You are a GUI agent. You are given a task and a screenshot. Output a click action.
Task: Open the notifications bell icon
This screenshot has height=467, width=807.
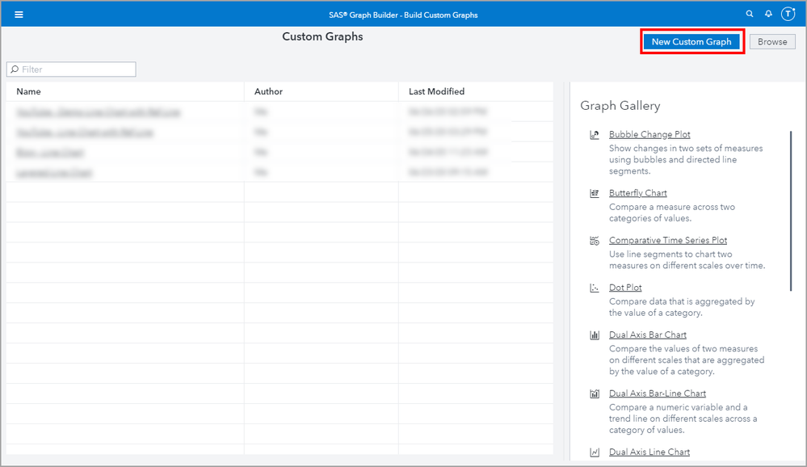coord(768,15)
